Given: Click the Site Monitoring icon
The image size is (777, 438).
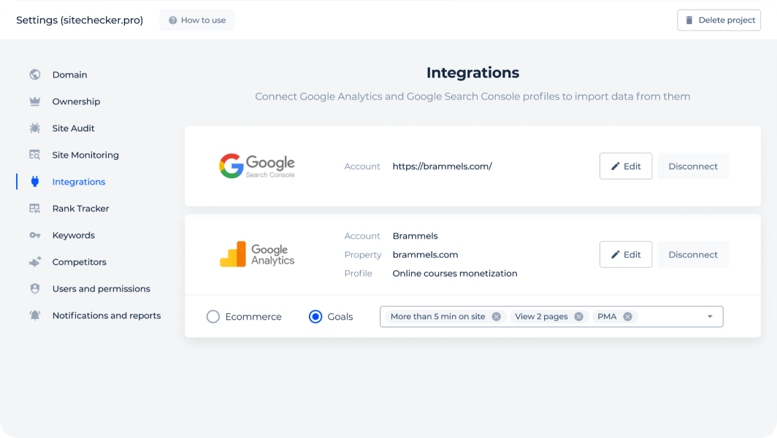Looking at the screenshot, I should [x=35, y=155].
